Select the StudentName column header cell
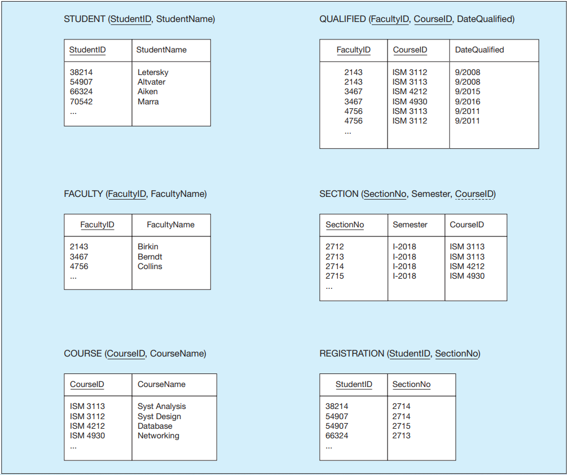 pos(172,50)
